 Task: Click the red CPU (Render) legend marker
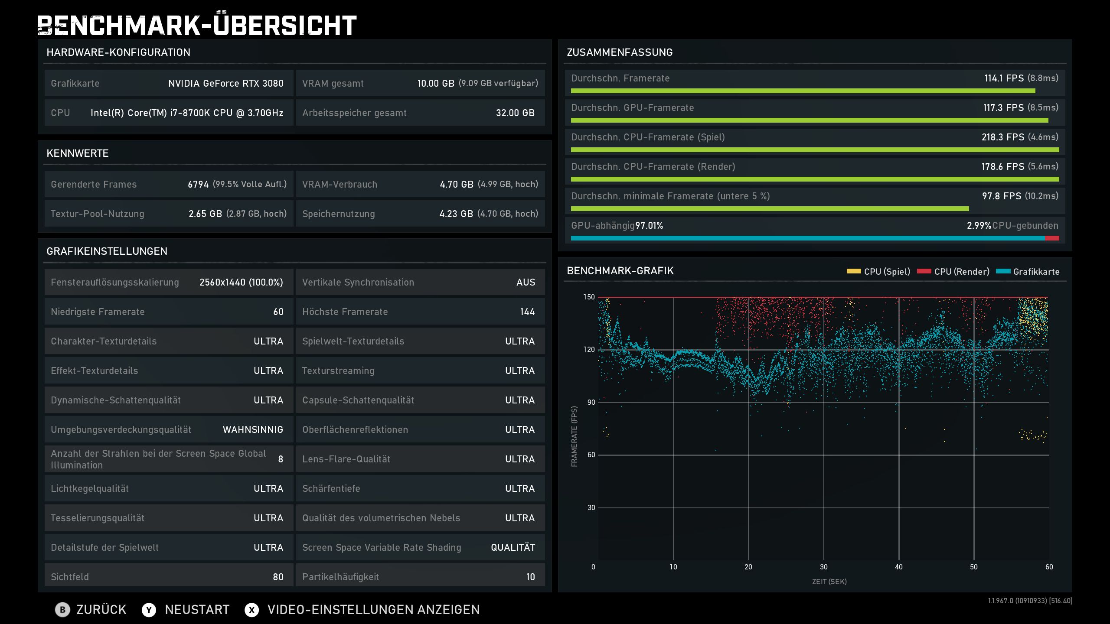[x=924, y=272]
